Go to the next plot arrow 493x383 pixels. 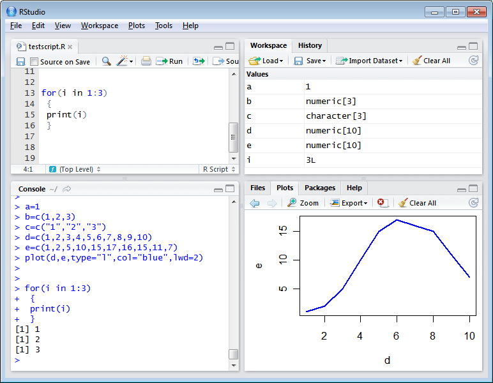pyautogui.click(x=272, y=203)
